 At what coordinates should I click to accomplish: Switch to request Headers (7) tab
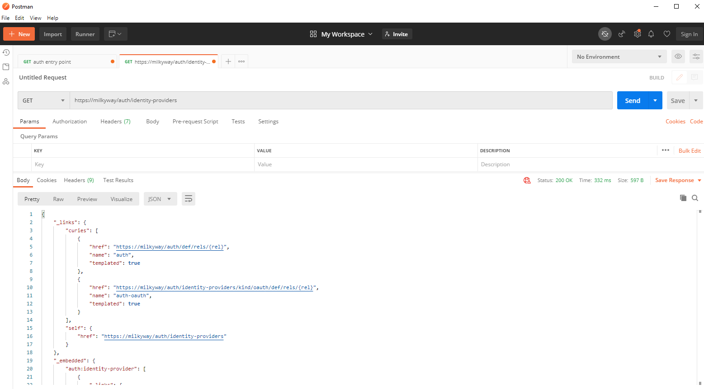(x=115, y=122)
